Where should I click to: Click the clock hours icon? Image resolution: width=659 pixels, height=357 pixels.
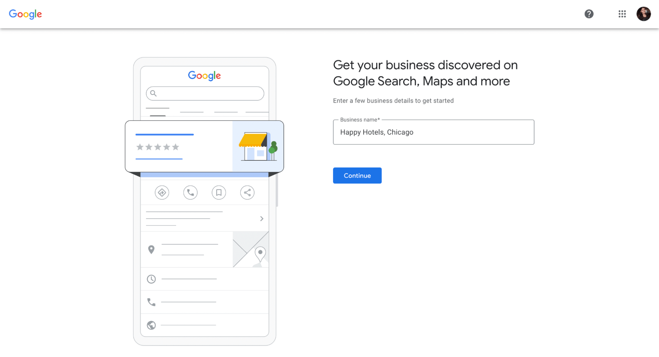(151, 279)
